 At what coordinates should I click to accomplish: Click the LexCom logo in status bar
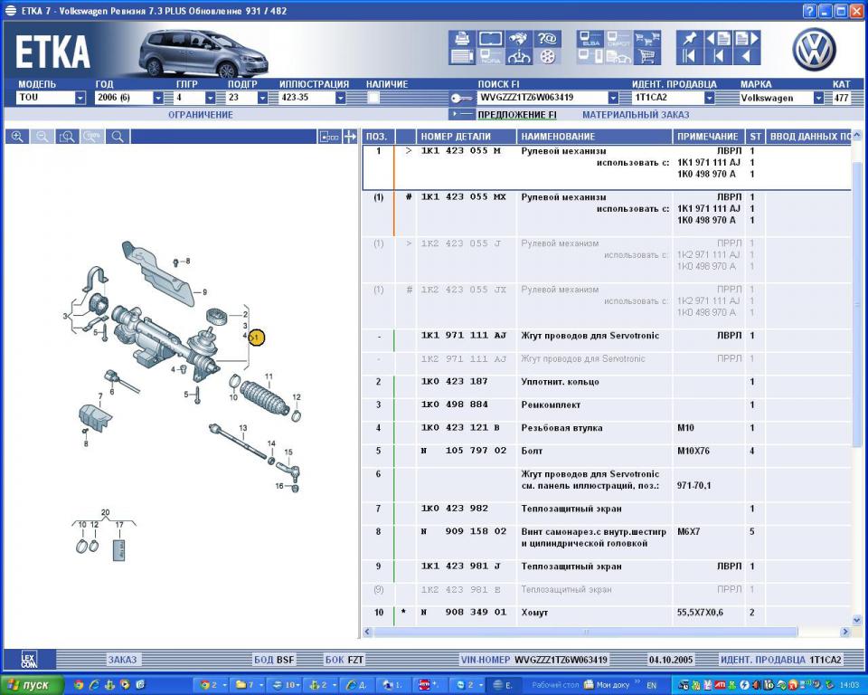(x=29, y=660)
